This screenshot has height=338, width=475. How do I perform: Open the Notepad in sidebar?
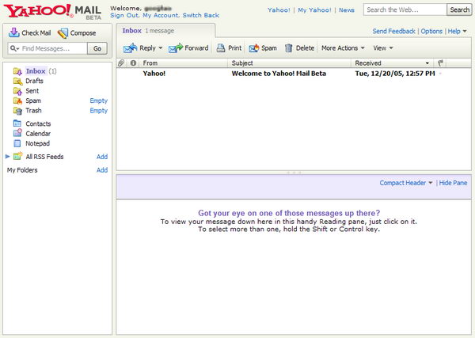coord(37,143)
